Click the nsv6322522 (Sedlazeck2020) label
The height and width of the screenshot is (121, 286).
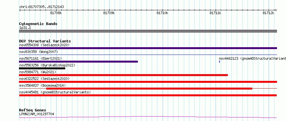click(x=44, y=79)
